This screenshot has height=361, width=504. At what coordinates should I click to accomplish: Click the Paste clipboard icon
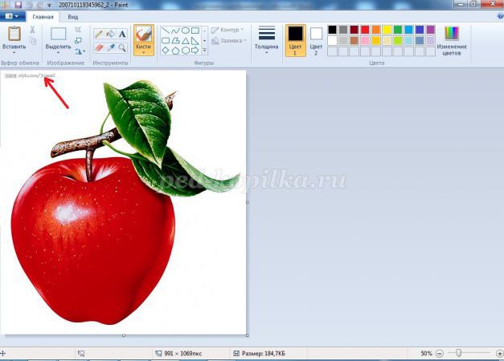click(x=14, y=34)
